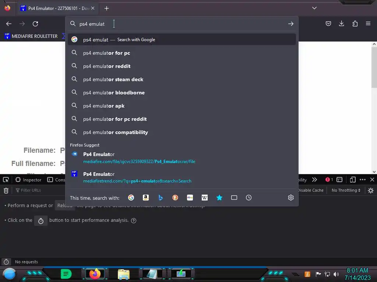Open the No Throttling dropdown
377x282 pixels.
pyautogui.click(x=346, y=190)
